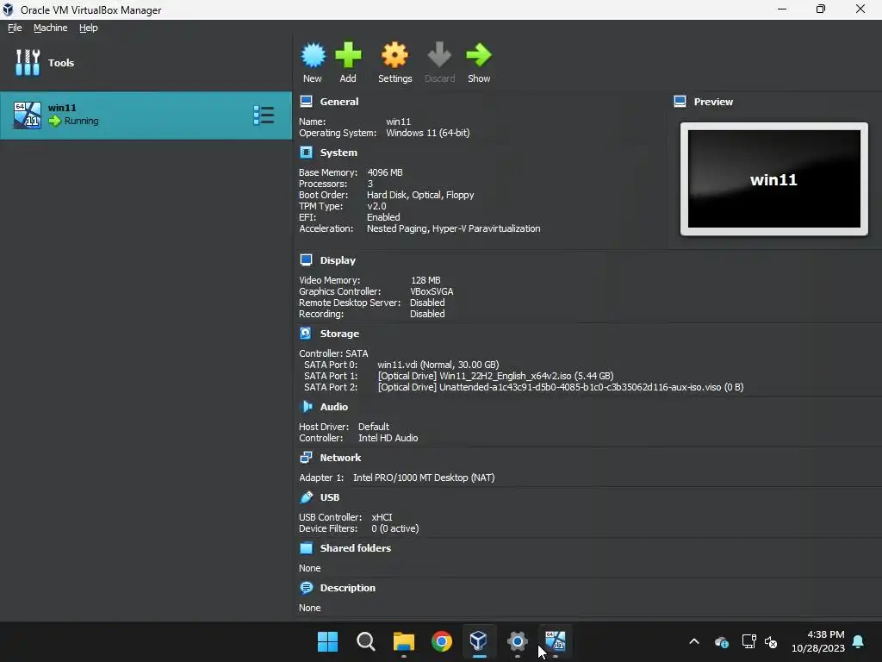This screenshot has height=662, width=882.
Task: Click the Description section speech icon
Action: pyautogui.click(x=306, y=588)
